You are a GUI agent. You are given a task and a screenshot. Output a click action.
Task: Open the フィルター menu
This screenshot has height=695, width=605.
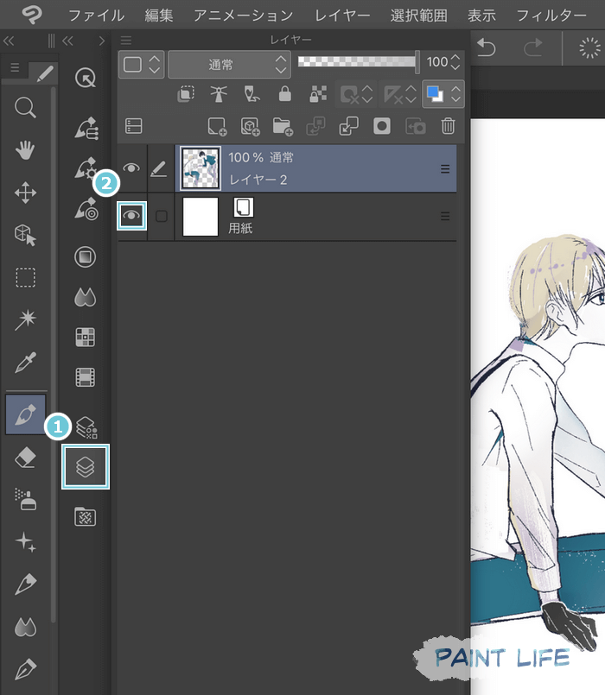tap(551, 16)
